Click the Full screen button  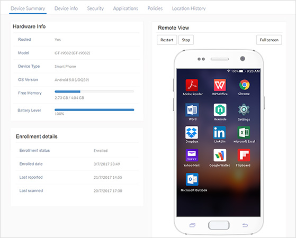point(269,40)
